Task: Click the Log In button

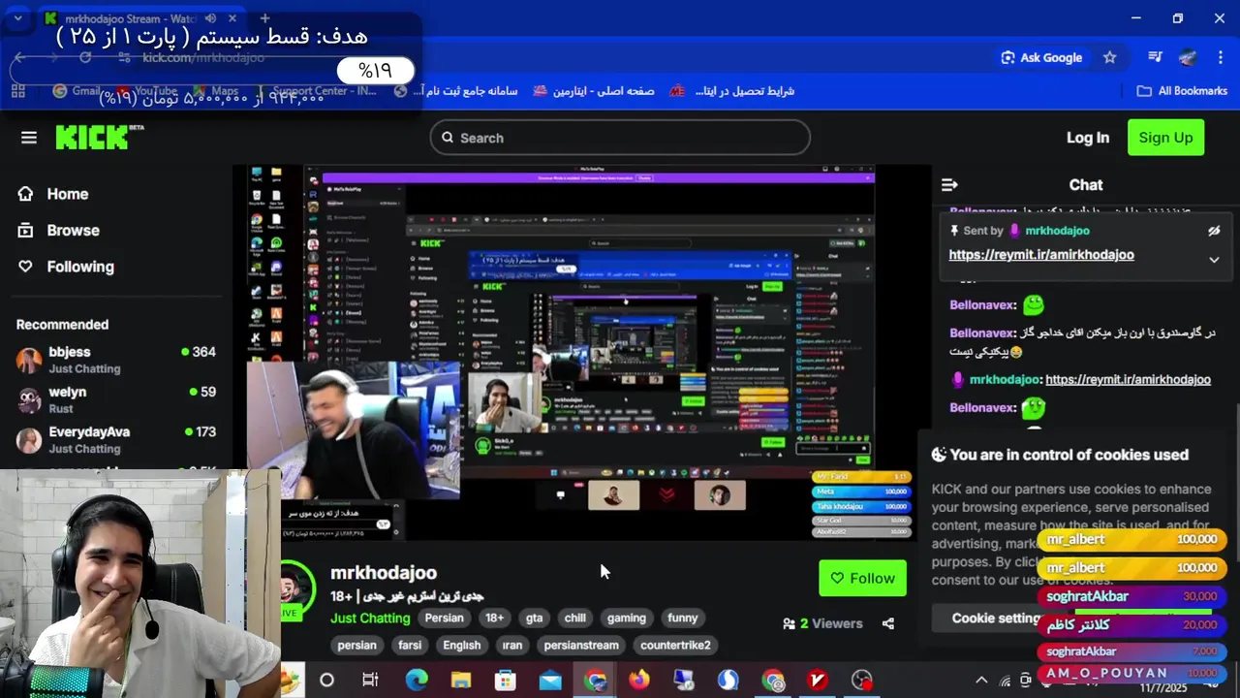Action: coord(1087,138)
